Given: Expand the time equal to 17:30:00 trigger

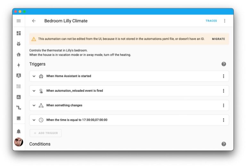Looking at the screenshot, I should 34,120.
